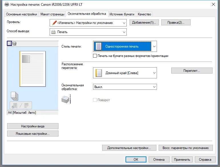
Task: Open the Способ вывода dropdown
Action: 88,32
